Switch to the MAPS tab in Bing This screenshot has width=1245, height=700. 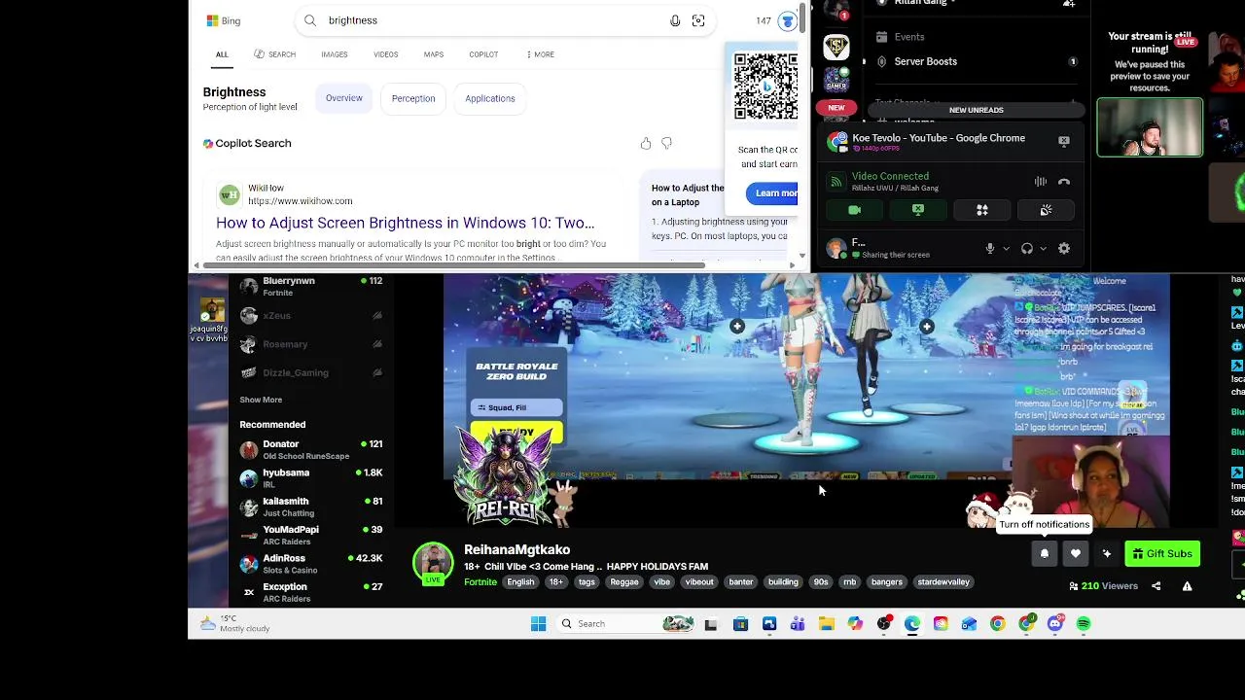[x=434, y=54]
